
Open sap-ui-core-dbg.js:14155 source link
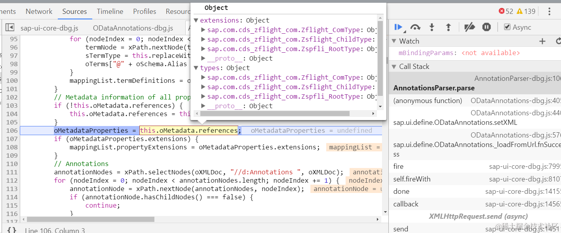click(523, 191)
